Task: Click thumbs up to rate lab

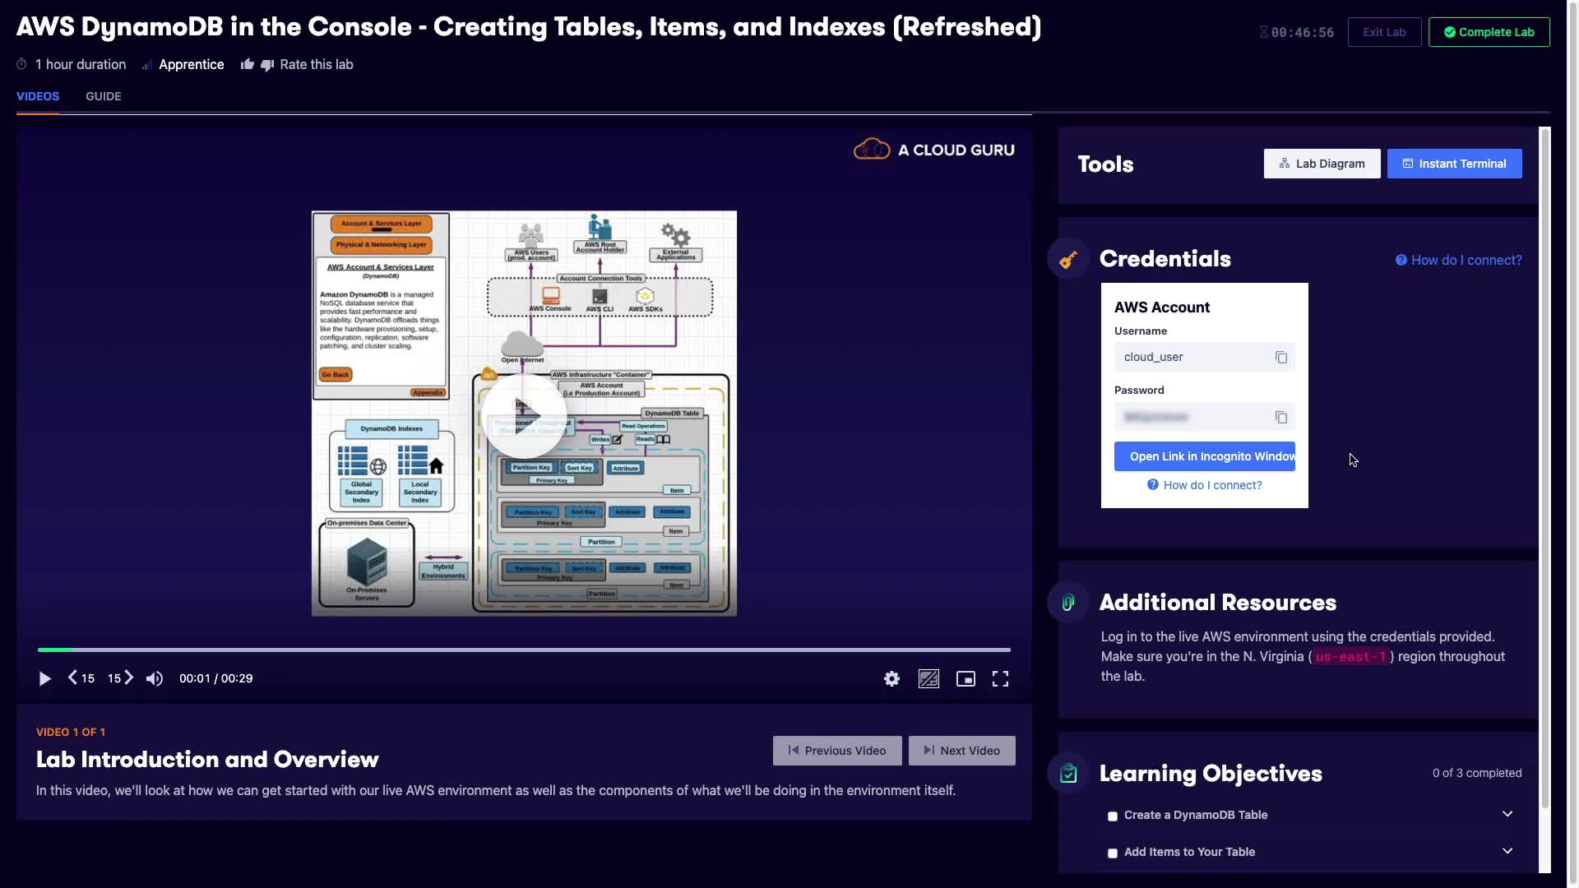Action: pyautogui.click(x=247, y=64)
